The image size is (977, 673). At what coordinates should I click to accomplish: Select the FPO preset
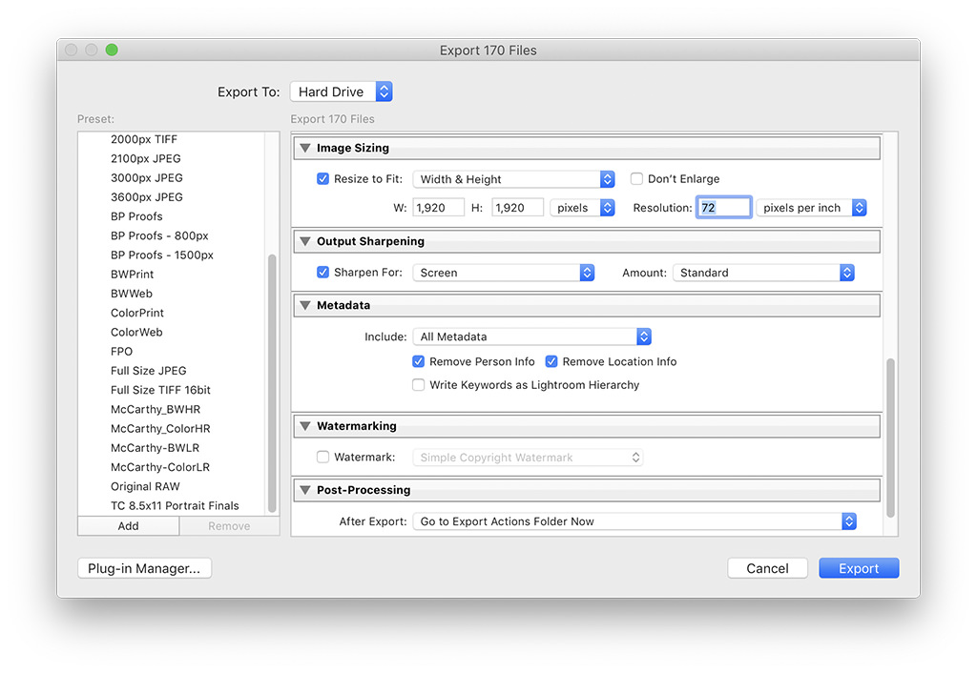(121, 352)
